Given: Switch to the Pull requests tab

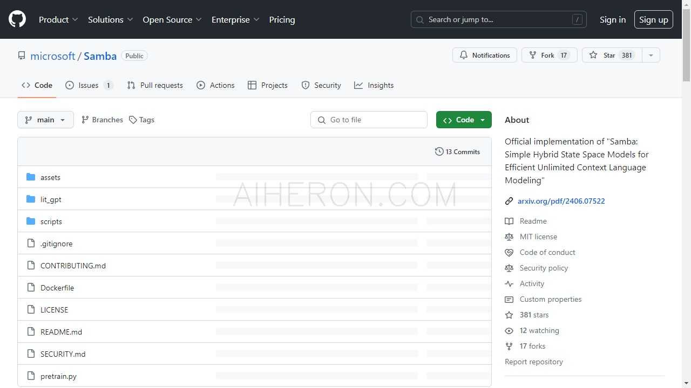Looking at the screenshot, I should click(155, 85).
